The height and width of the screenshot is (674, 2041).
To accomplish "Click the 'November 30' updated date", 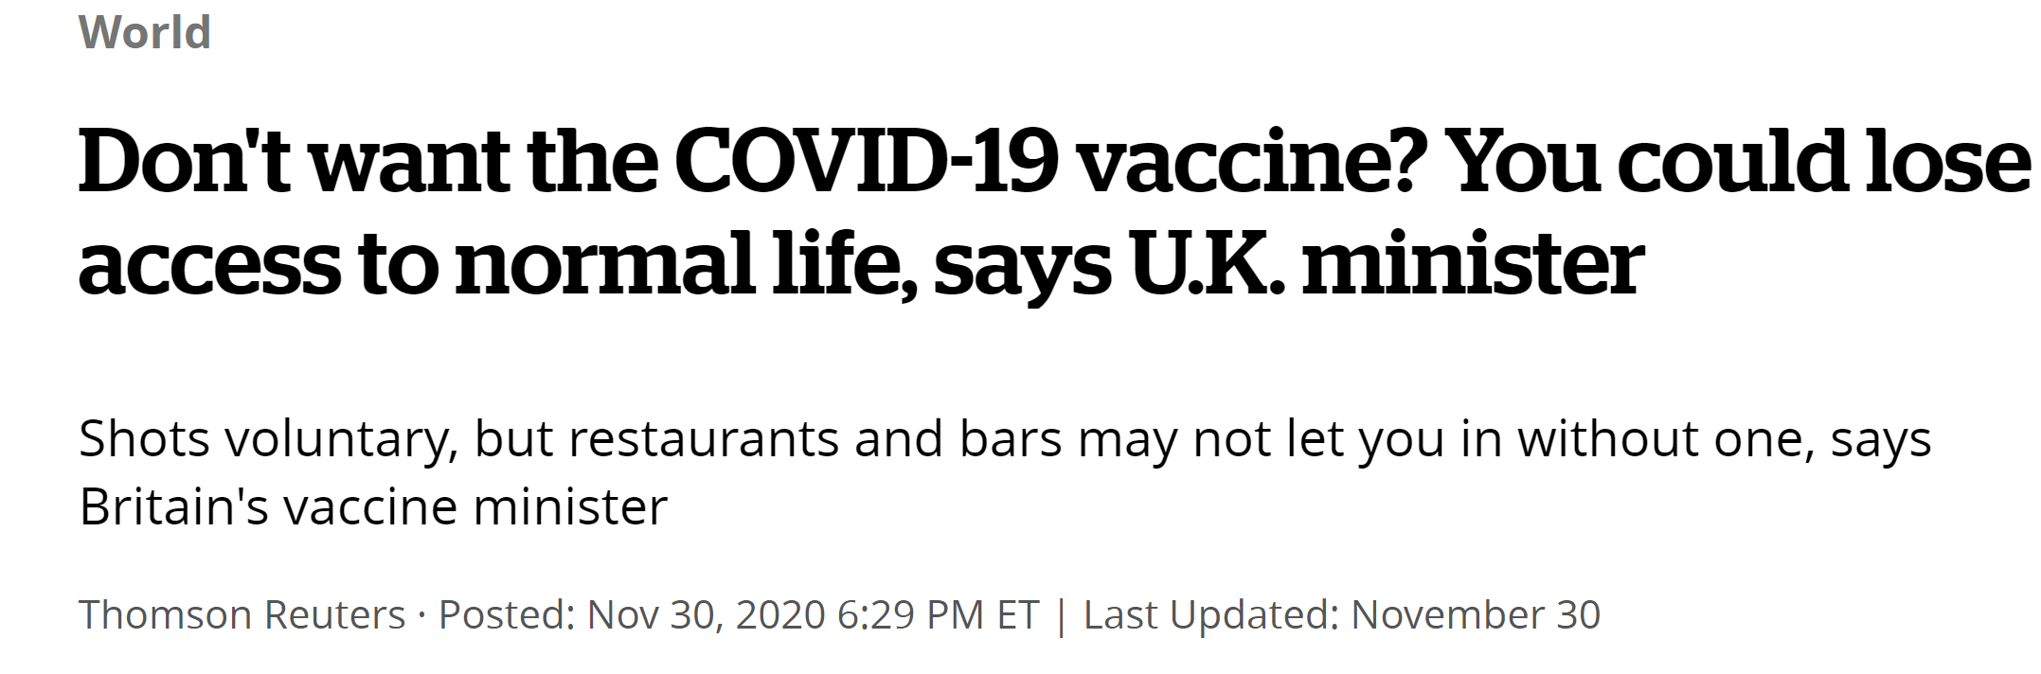I will point(1475,615).
